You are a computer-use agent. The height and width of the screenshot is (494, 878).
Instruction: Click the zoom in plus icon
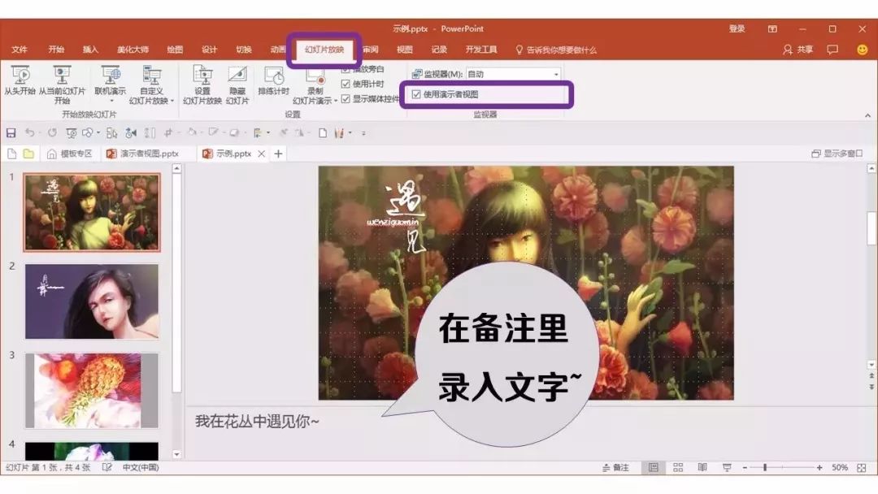click(x=819, y=468)
